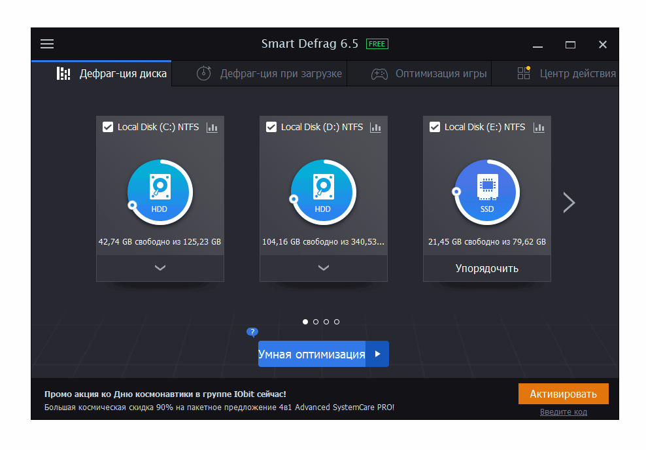Screen dimensions: 646x450
Task: Click the Введите код link
Action: [x=563, y=412]
